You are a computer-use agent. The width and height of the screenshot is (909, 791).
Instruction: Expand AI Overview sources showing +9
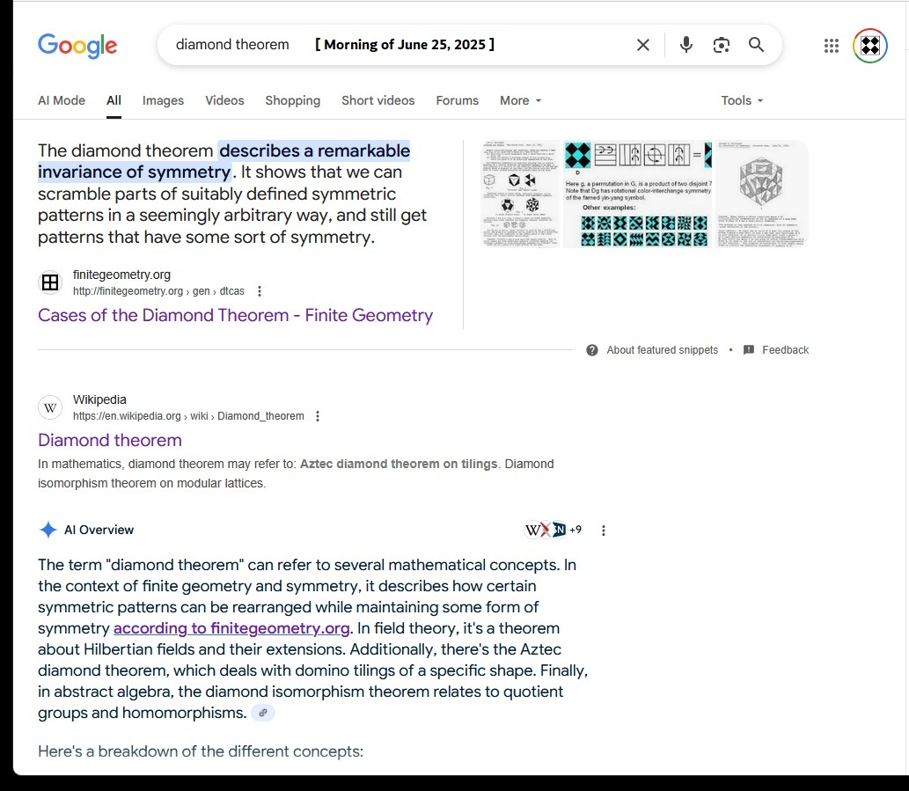pos(553,530)
